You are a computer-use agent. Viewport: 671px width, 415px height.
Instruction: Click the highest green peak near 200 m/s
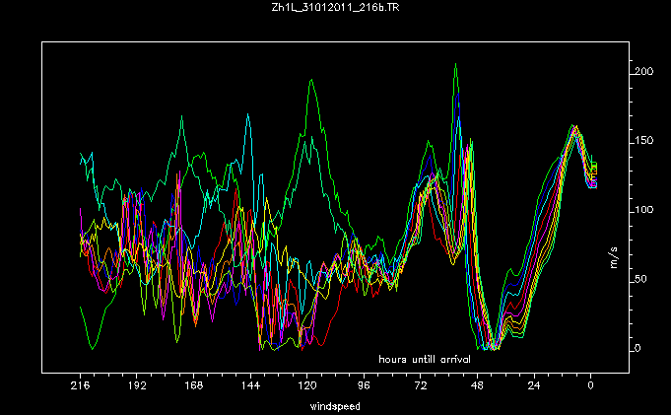click(455, 65)
